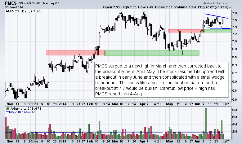Image resolution: width=242 pixels, height=144 pixels.
Task: Click the 2014 label under the price chart
Action: (x=62, y=104)
